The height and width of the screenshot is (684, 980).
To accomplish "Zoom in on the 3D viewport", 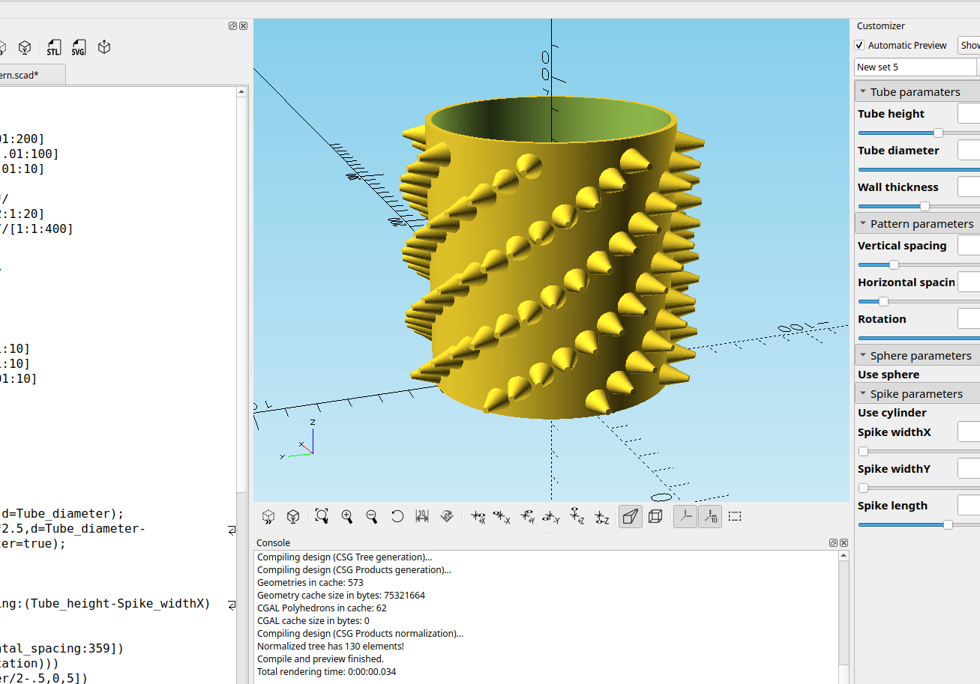I will (346, 516).
